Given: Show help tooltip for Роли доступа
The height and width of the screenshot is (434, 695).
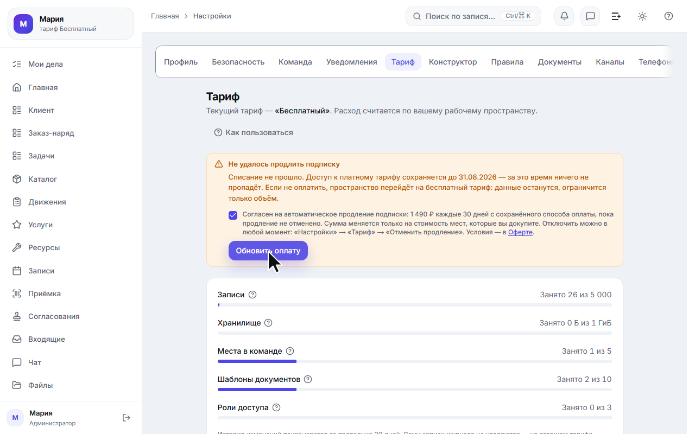Looking at the screenshot, I should (x=276, y=407).
